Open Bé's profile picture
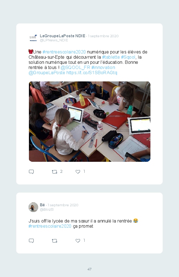Viewport: 179px width, 277px height. (x=33, y=207)
